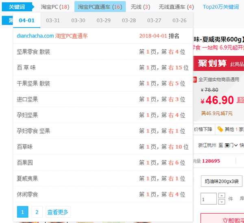
Task: Open the 淘宝PC (18) tab
Action: 55,7
